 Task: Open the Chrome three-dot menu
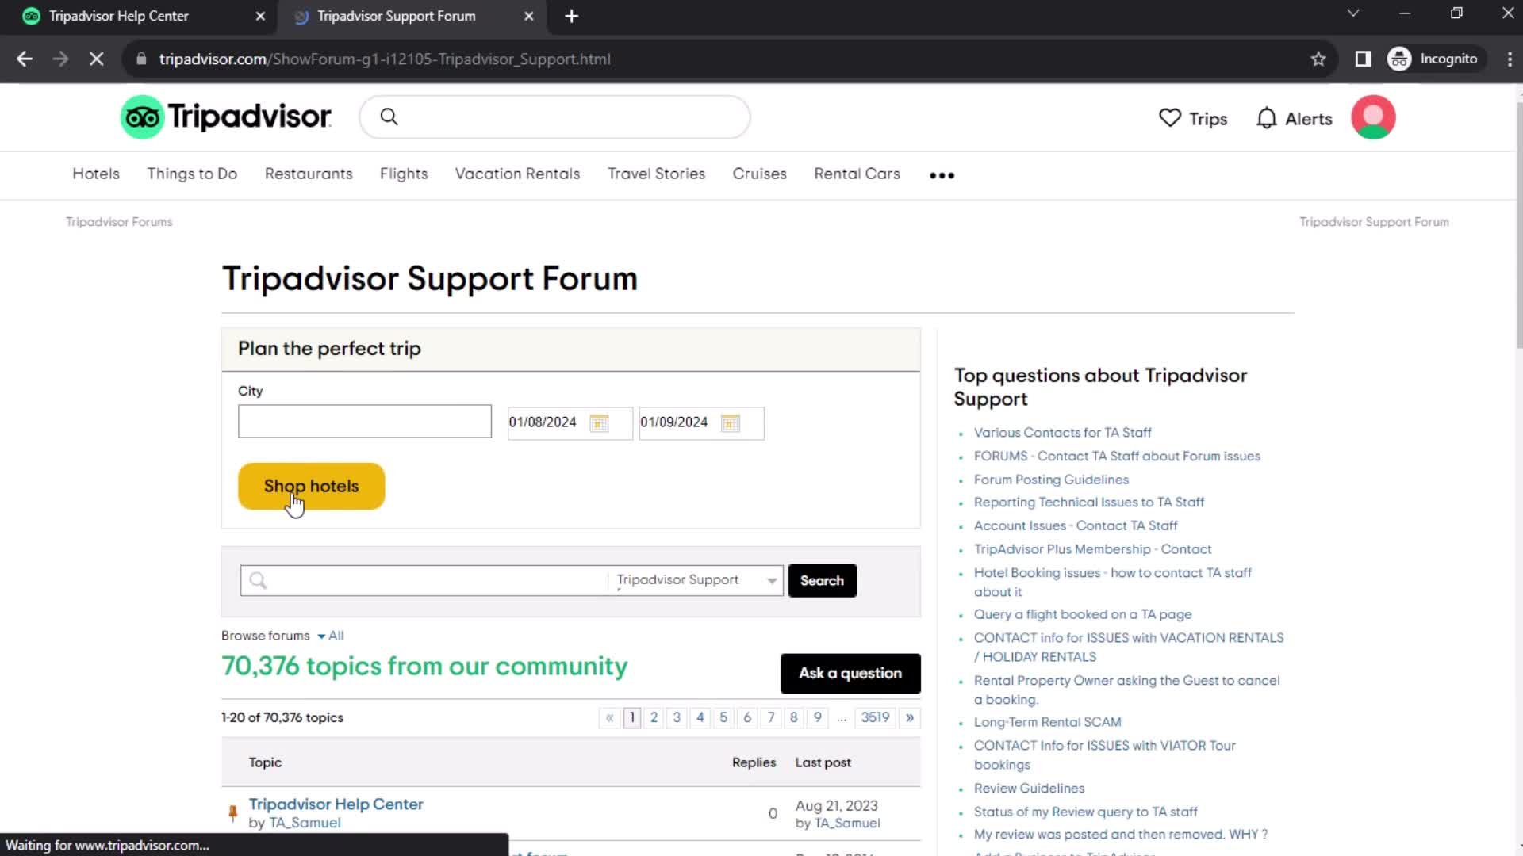pos(1510,59)
